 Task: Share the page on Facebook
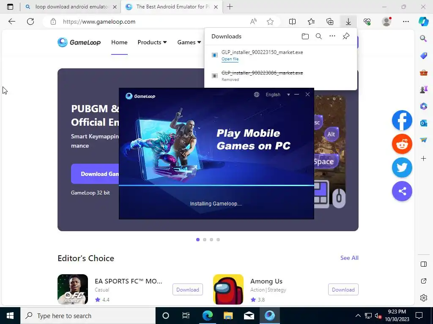pyautogui.click(x=402, y=120)
